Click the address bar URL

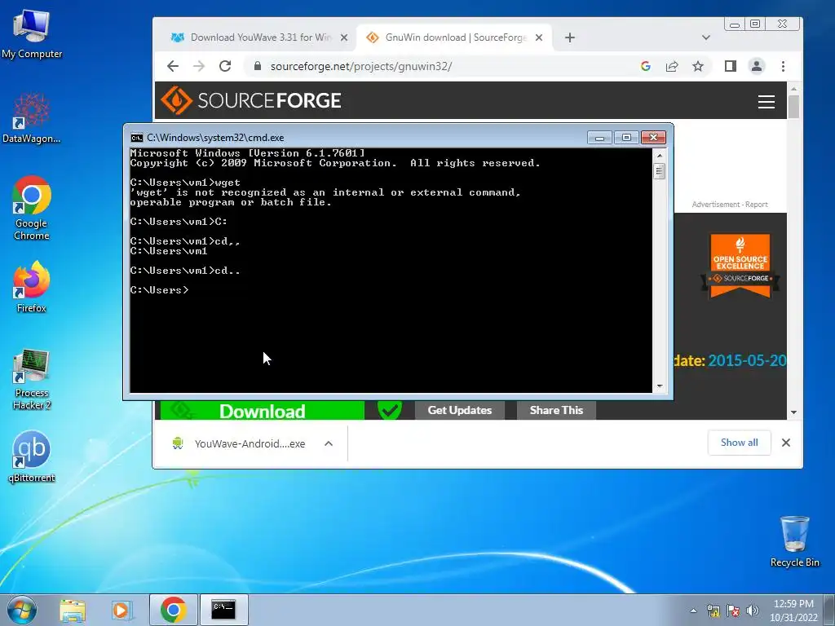click(x=361, y=66)
